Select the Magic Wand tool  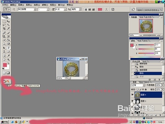click(x=8, y=25)
